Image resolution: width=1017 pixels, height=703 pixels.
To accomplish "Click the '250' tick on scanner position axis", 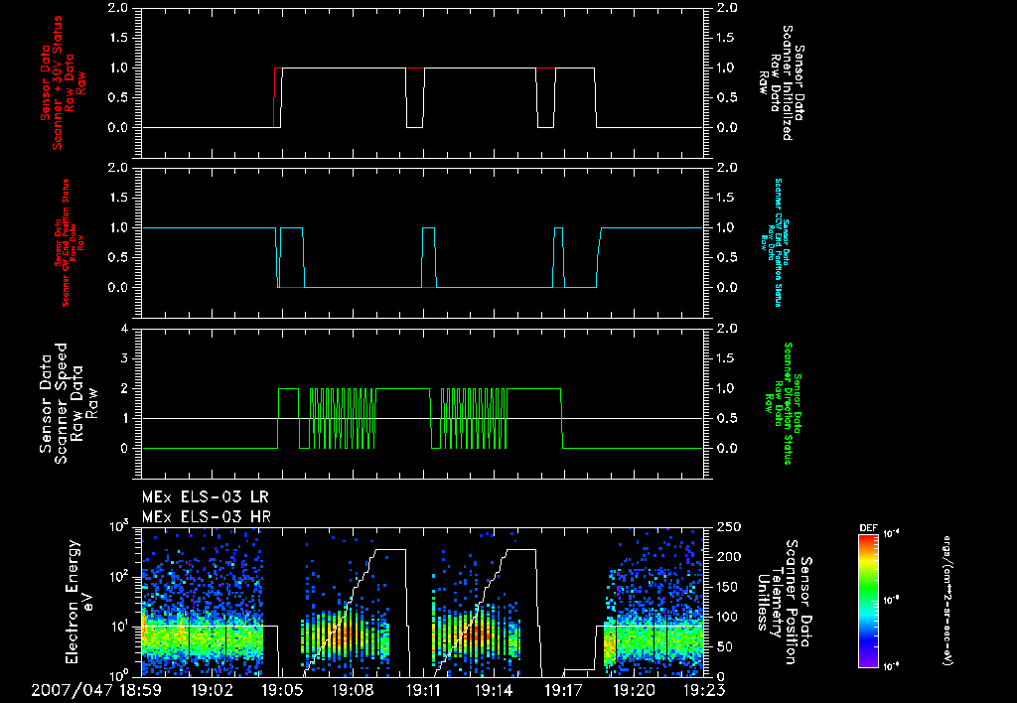I will [728, 527].
